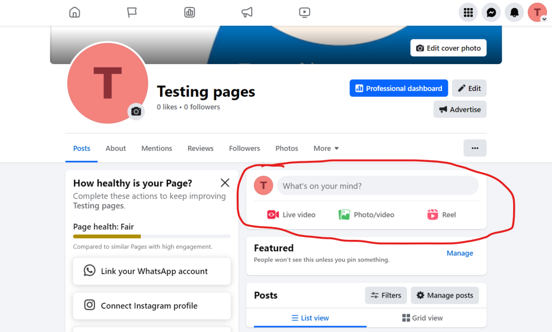Click the 0 likes text

167,107
